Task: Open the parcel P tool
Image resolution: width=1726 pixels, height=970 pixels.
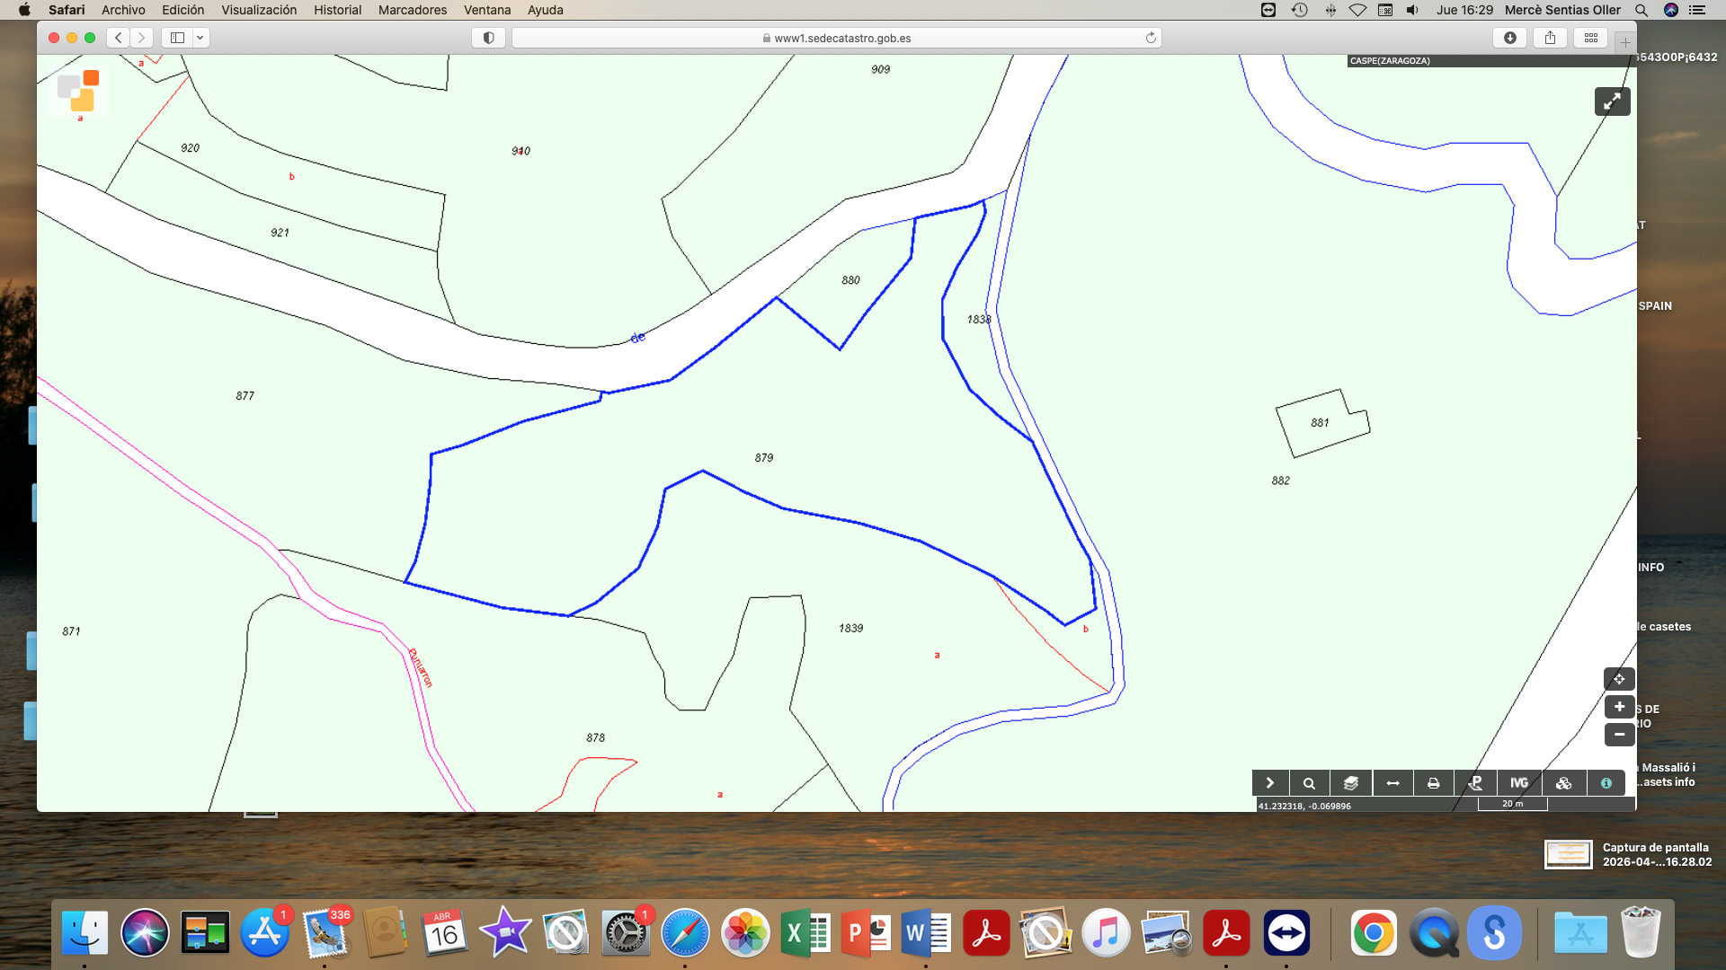Action: coord(1475,783)
